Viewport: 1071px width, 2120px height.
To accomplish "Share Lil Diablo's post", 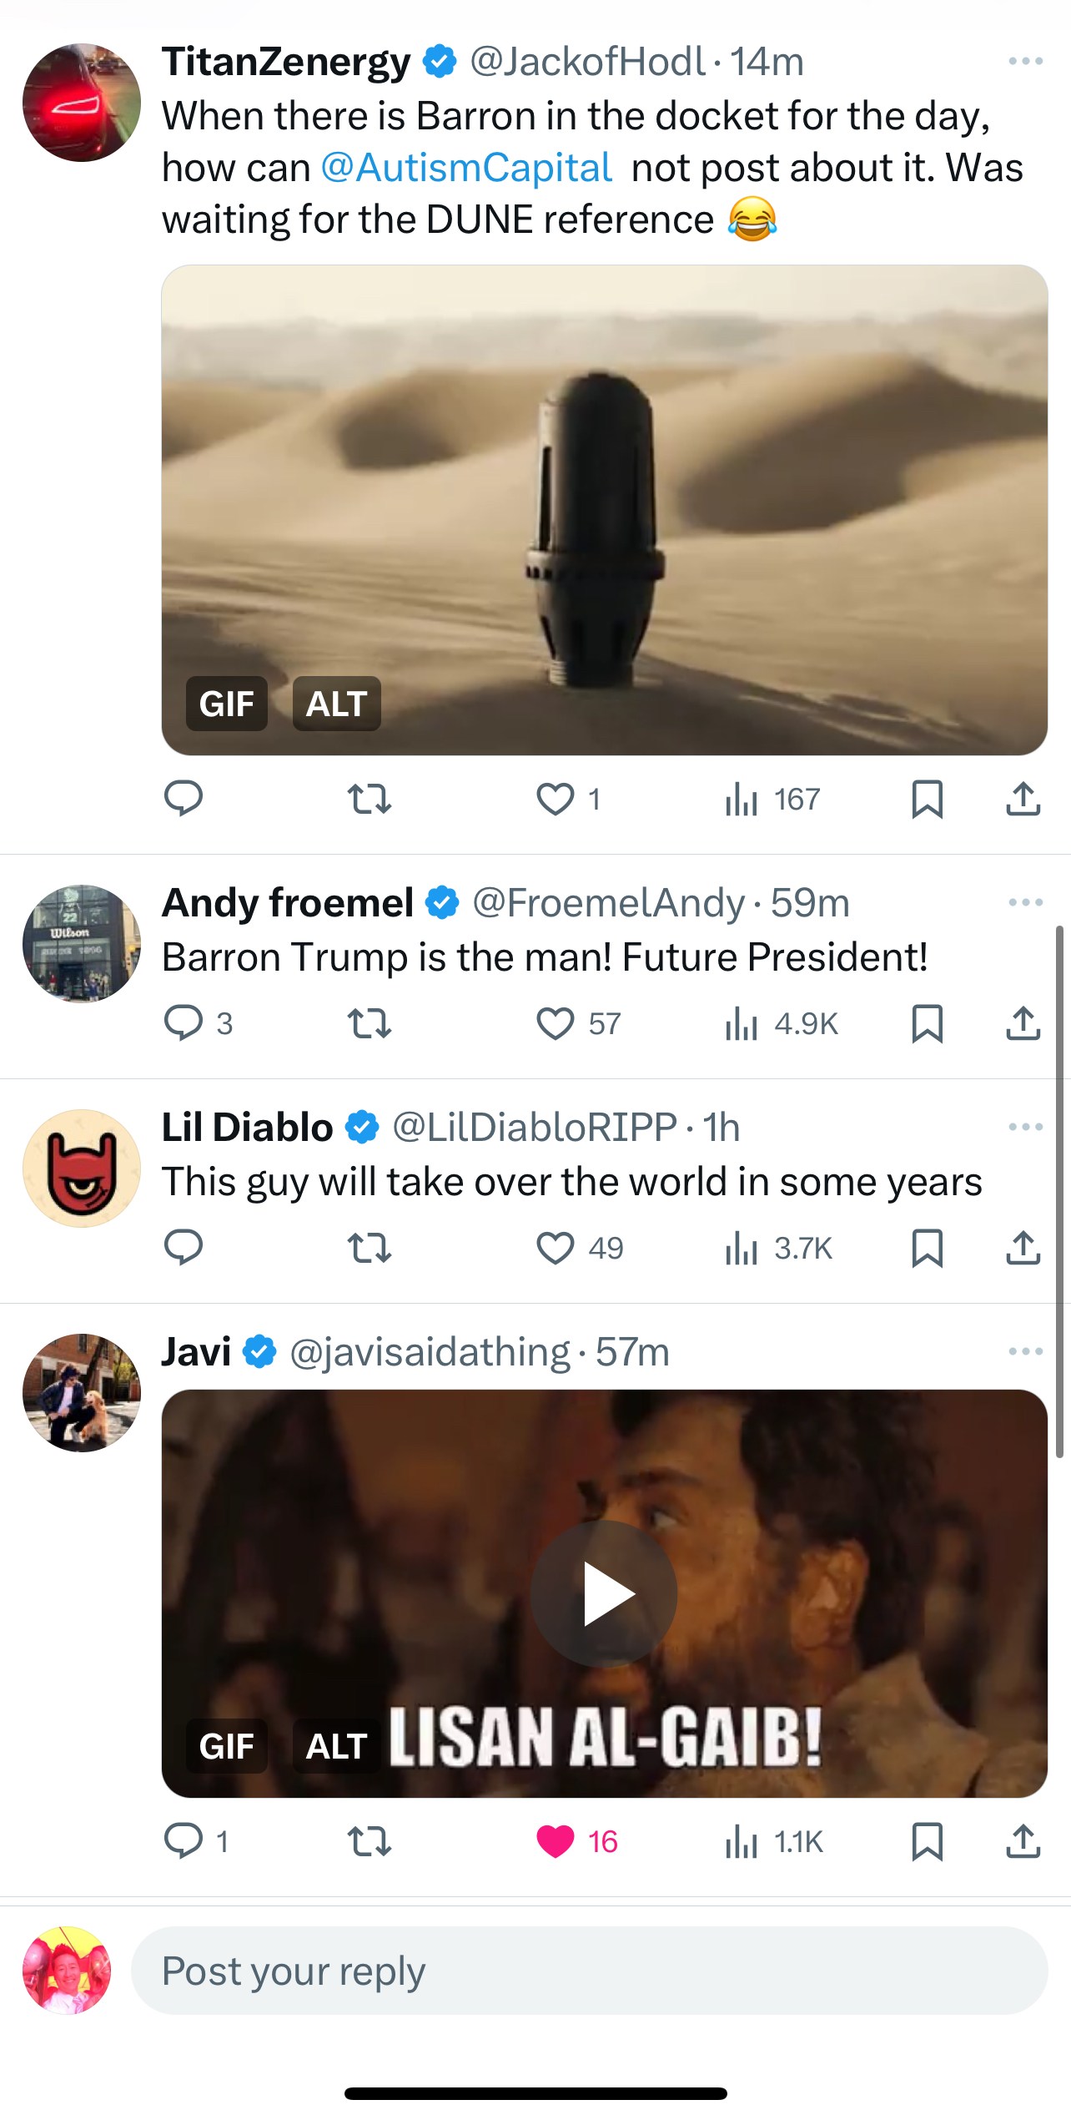I will click(x=1023, y=1248).
